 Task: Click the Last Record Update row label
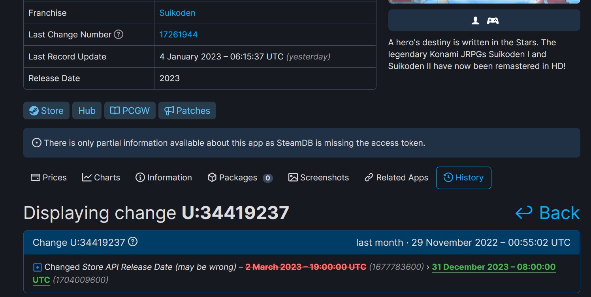point(67,57)
